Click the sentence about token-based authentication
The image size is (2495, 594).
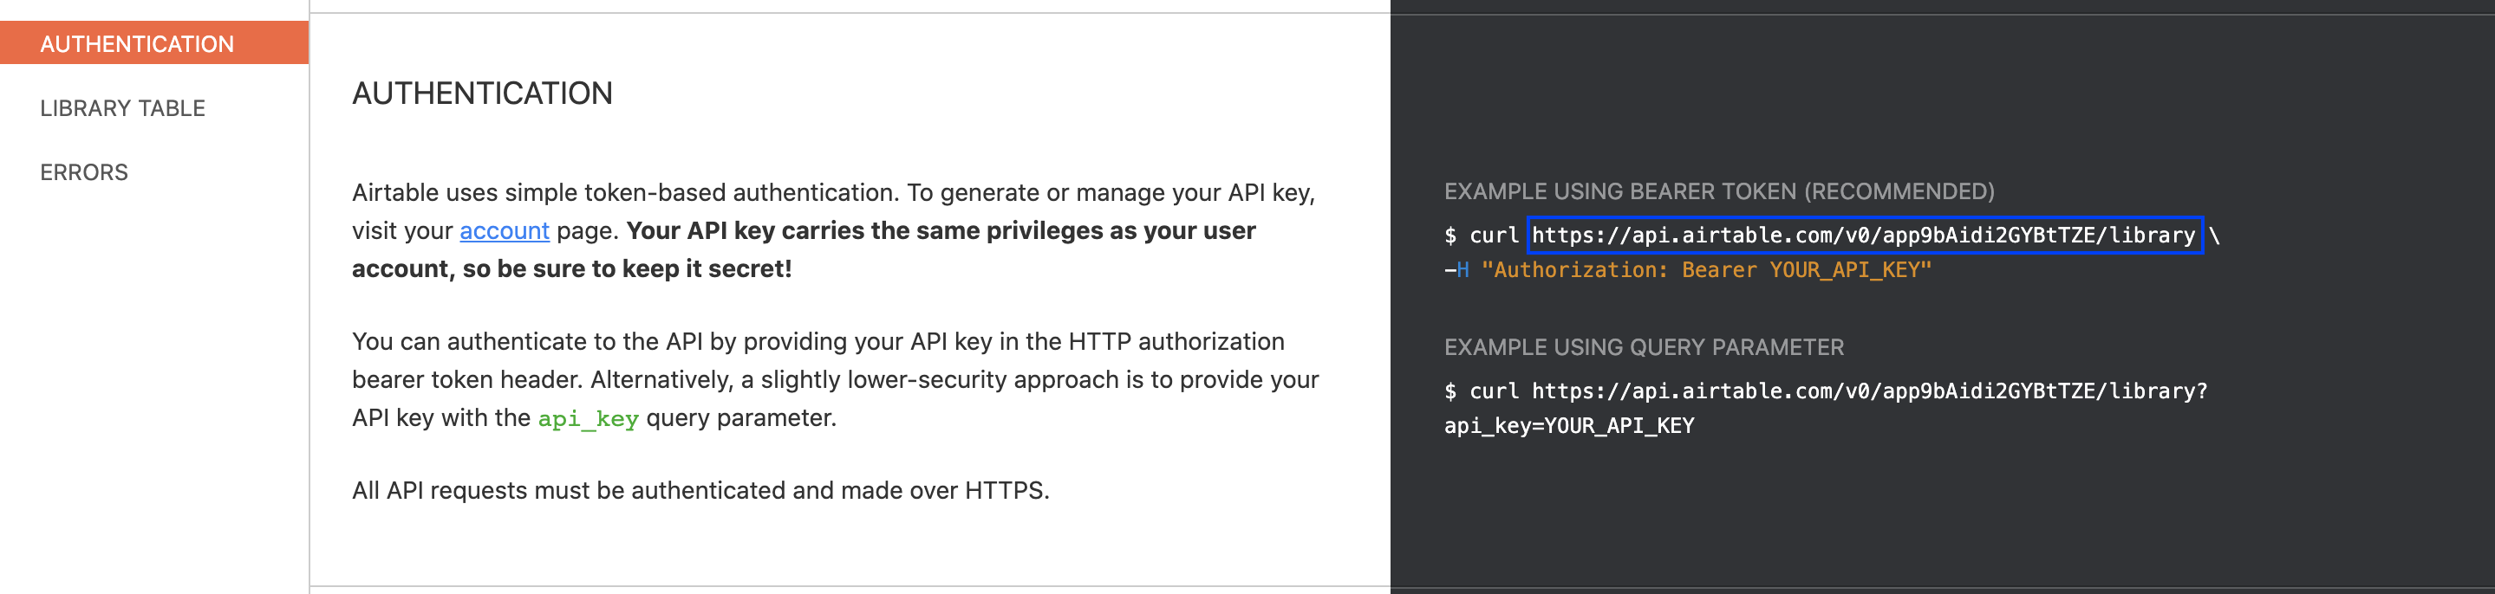pyautogui.click(x=626, y=192)
